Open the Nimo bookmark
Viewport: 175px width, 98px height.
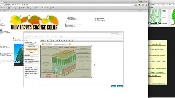(37, 8)
